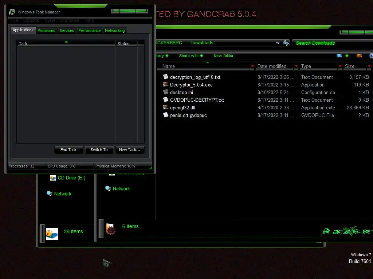Click the change view icon in Downloads toolbar
Image resolution: width=373 pixels, height=279 pixels.
[339, 56]
